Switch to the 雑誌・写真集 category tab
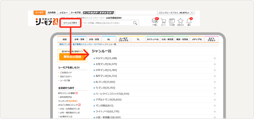254x119 pixels. click(x=182, y=39)
